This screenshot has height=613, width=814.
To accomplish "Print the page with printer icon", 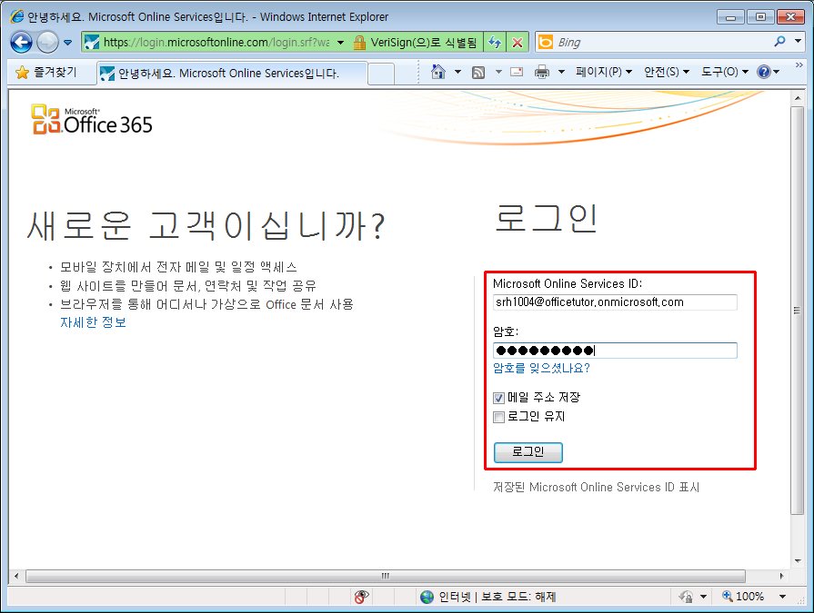I will [542, 72].
